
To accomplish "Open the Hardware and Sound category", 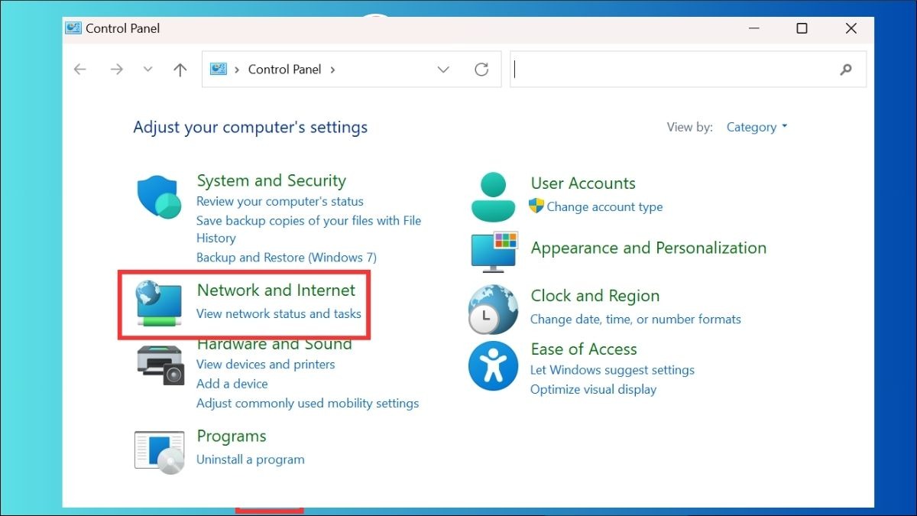I will [274, 344].
